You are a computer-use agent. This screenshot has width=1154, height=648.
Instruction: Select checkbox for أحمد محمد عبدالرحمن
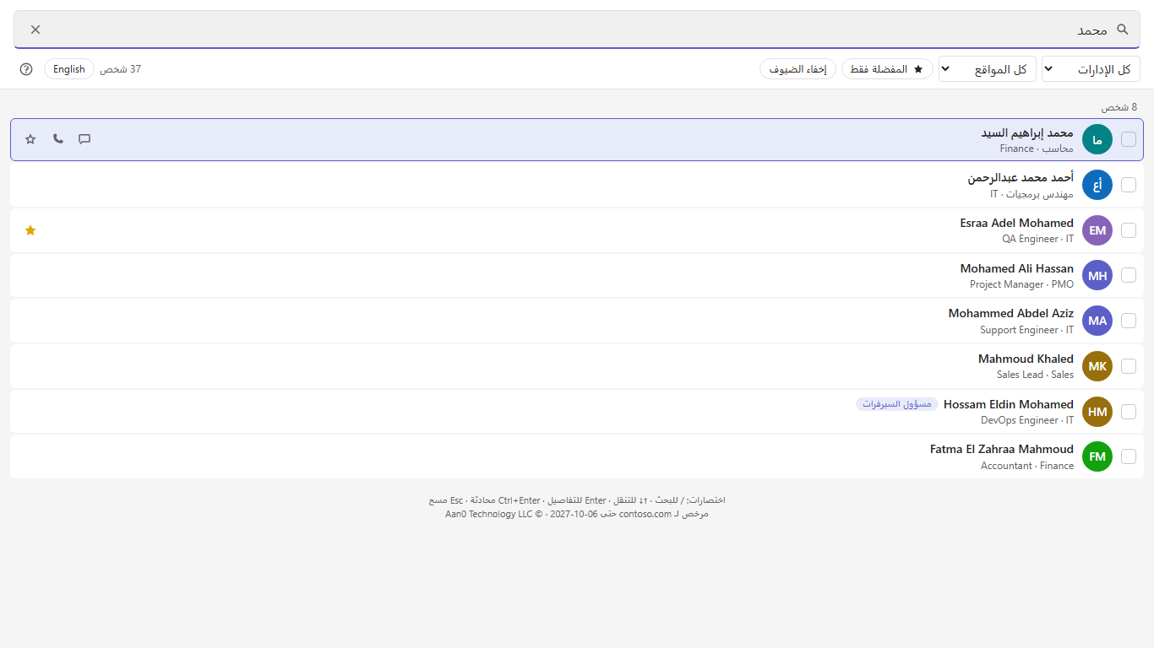(x=1129, y=185)
